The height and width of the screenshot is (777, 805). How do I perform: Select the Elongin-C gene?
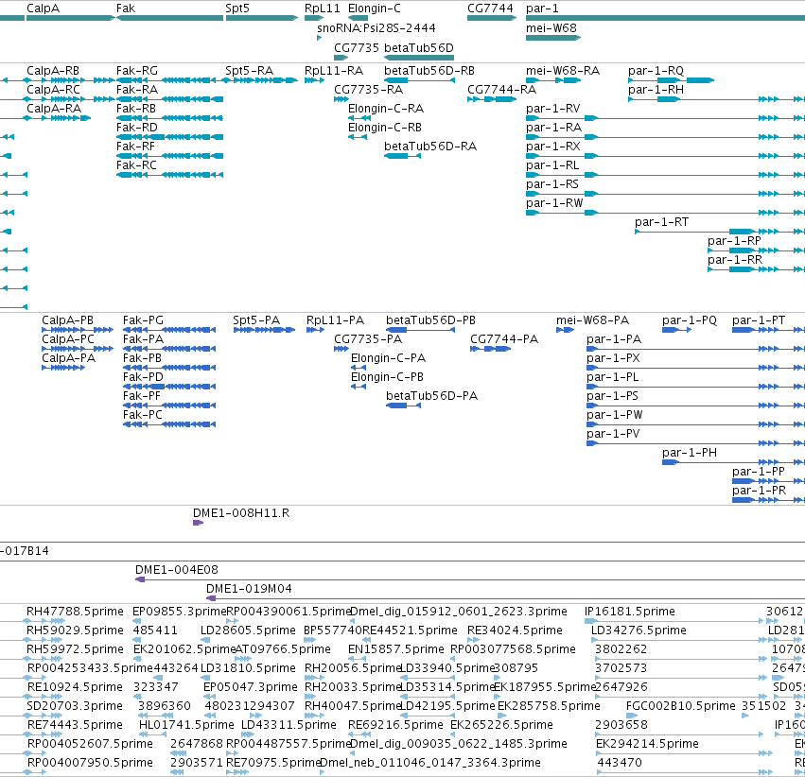coord(358,18)
